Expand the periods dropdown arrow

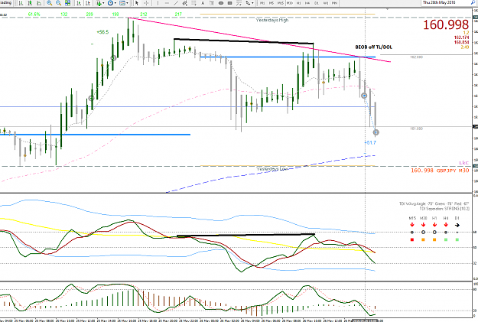tap(115, 3)
